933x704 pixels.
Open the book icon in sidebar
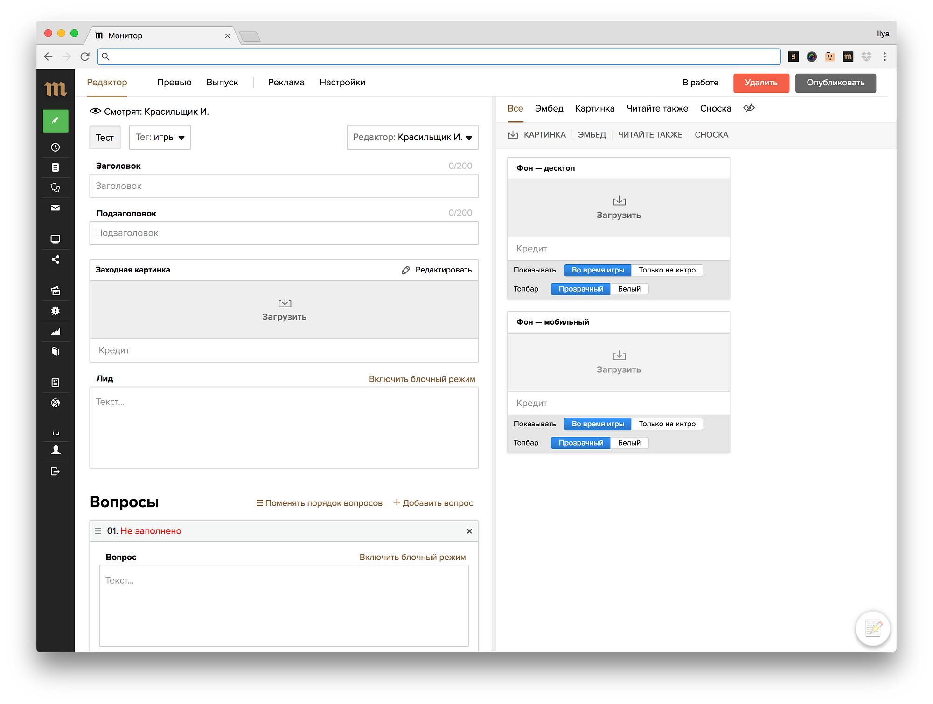[56, 351]
